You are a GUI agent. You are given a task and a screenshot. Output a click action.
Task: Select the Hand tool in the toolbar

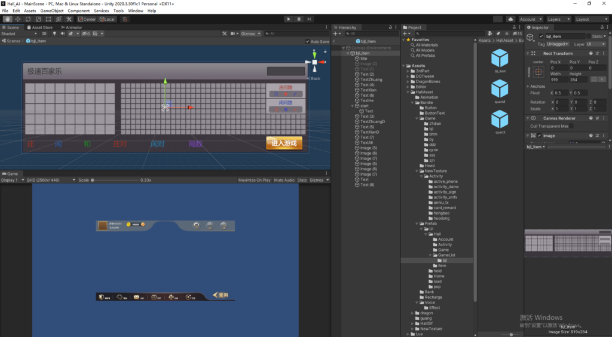pos(7,19)
